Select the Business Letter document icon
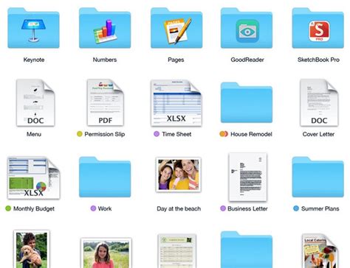350x268 pixels. pos(247,177)
